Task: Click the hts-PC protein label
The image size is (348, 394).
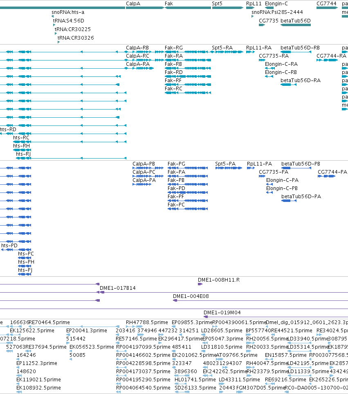Action: click(x=26, y=254)
